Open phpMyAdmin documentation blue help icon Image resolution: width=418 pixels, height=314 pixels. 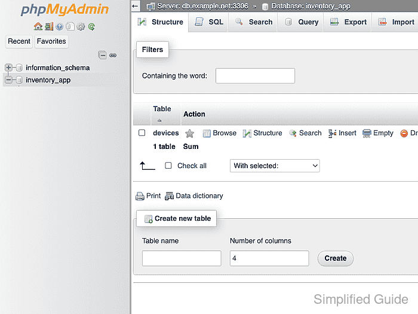click(60, 26)
